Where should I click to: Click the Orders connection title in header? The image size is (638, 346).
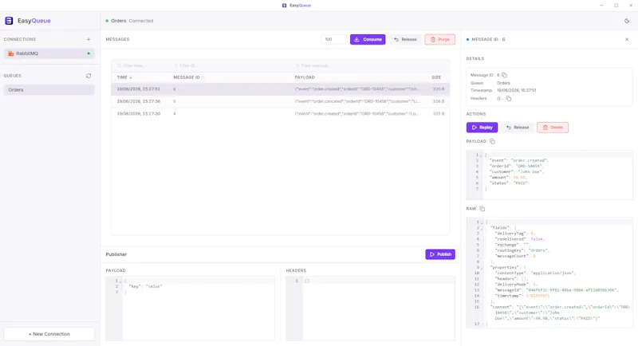pos(118,21)
